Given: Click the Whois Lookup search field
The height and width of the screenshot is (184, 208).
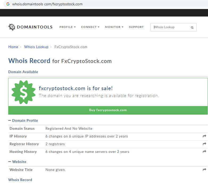Looking at the screenshot, I should (170, 27).
